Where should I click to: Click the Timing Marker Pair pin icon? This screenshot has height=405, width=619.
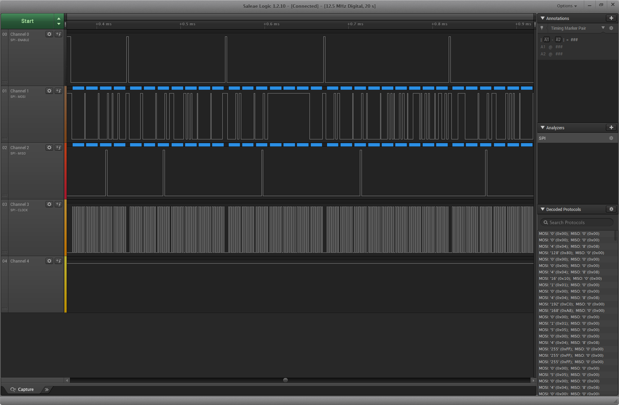(x=542, y=28)
